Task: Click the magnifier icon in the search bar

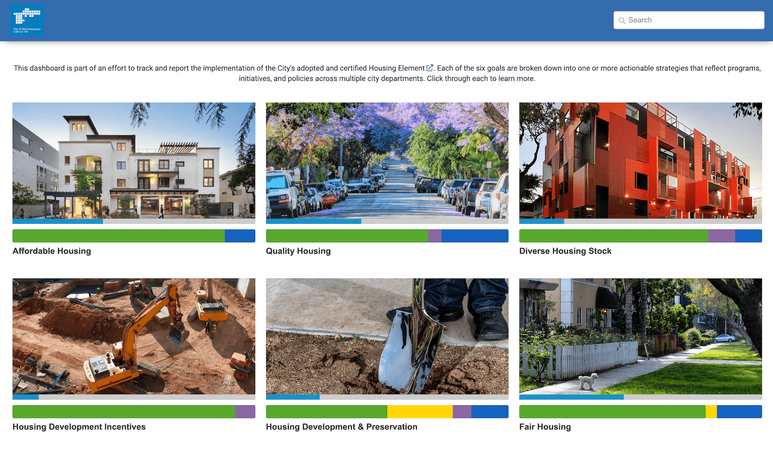Action: tap(622, 20)
